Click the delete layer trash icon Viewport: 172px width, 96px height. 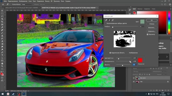pos(168,90)
